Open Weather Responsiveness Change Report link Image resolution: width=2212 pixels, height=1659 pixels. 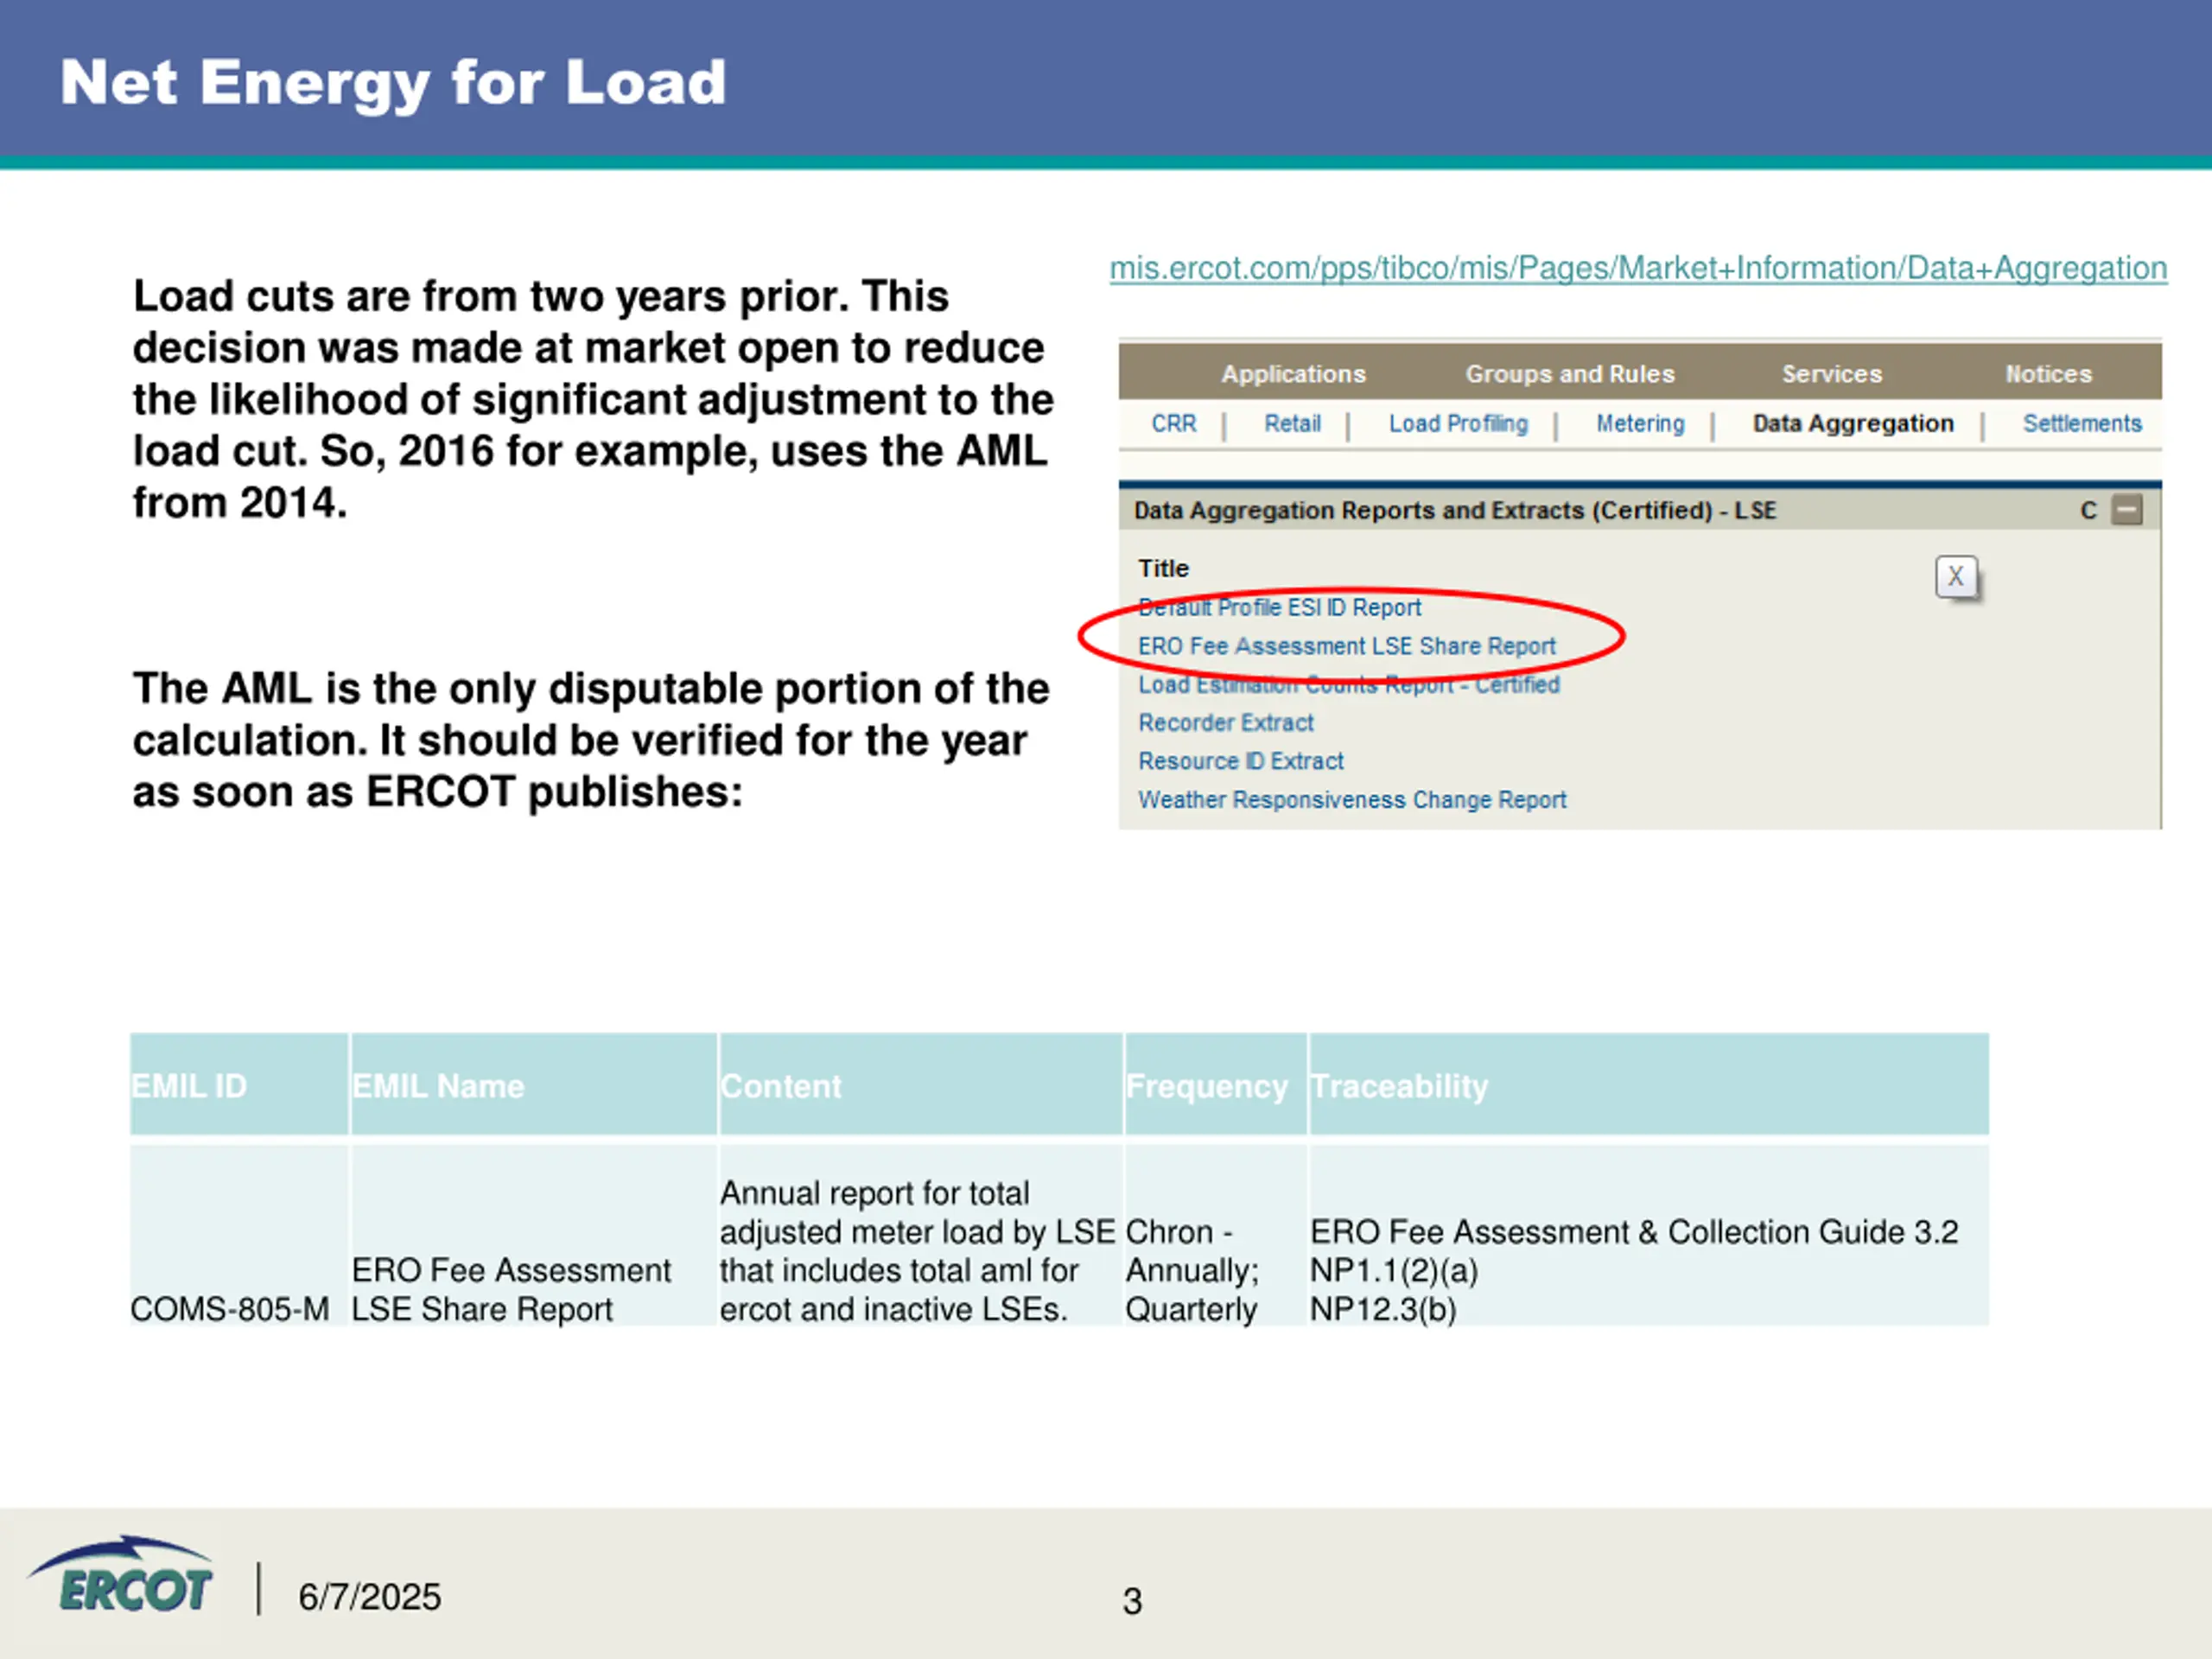click(x=1352, y=800)
